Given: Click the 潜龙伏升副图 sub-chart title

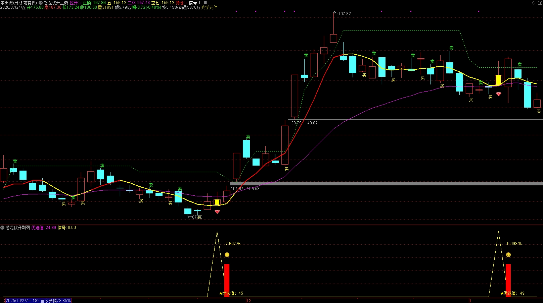Looking at the screenshot, I should [18, 228].
